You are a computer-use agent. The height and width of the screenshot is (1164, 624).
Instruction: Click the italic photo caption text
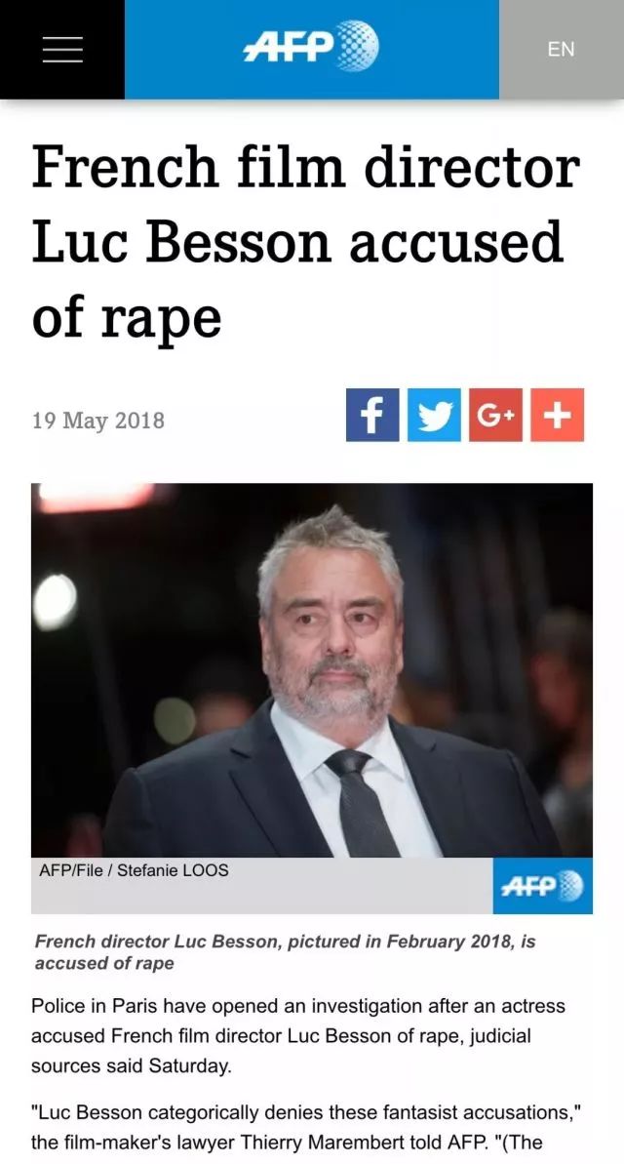click(285, 952)
